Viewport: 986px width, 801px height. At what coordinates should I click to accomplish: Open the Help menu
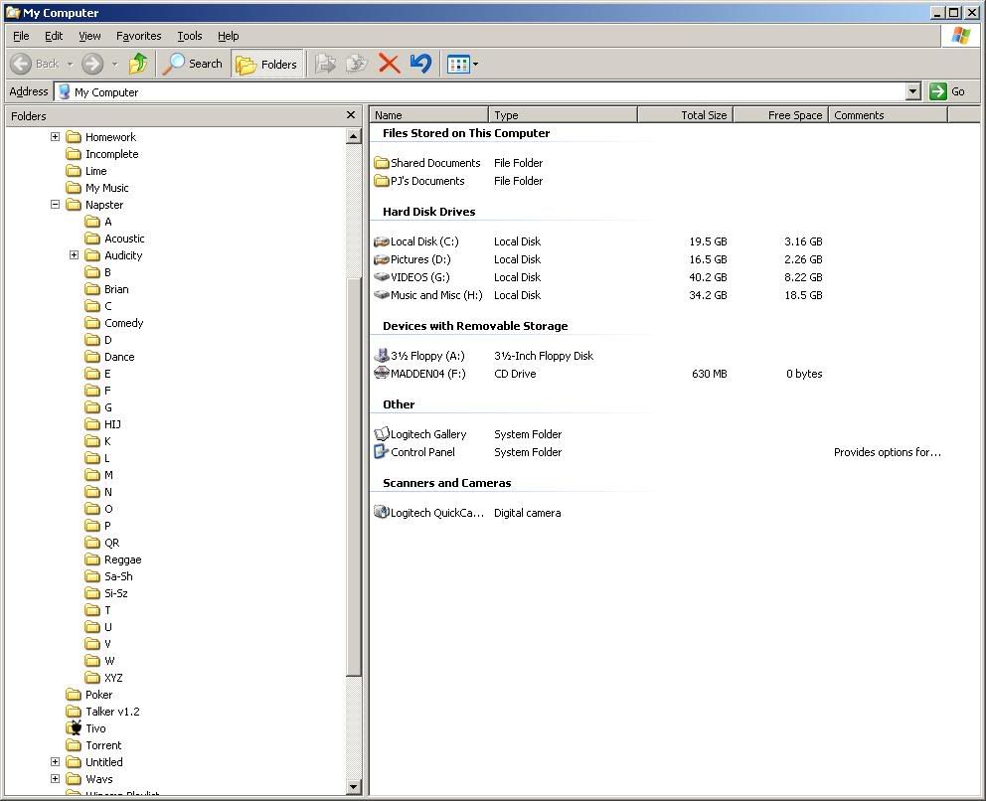tap(228, 36)
